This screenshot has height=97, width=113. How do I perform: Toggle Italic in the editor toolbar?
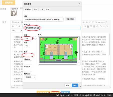(16, 26)
